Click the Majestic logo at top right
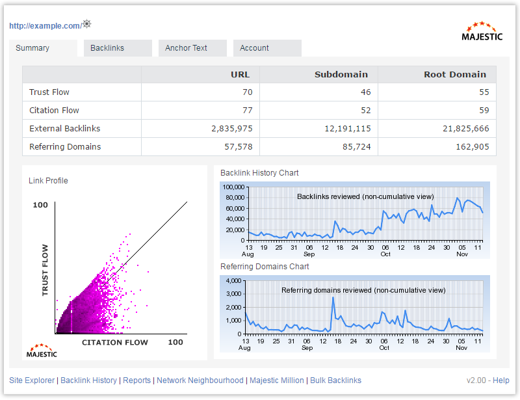Screen dimensions: 520x400 482,32
